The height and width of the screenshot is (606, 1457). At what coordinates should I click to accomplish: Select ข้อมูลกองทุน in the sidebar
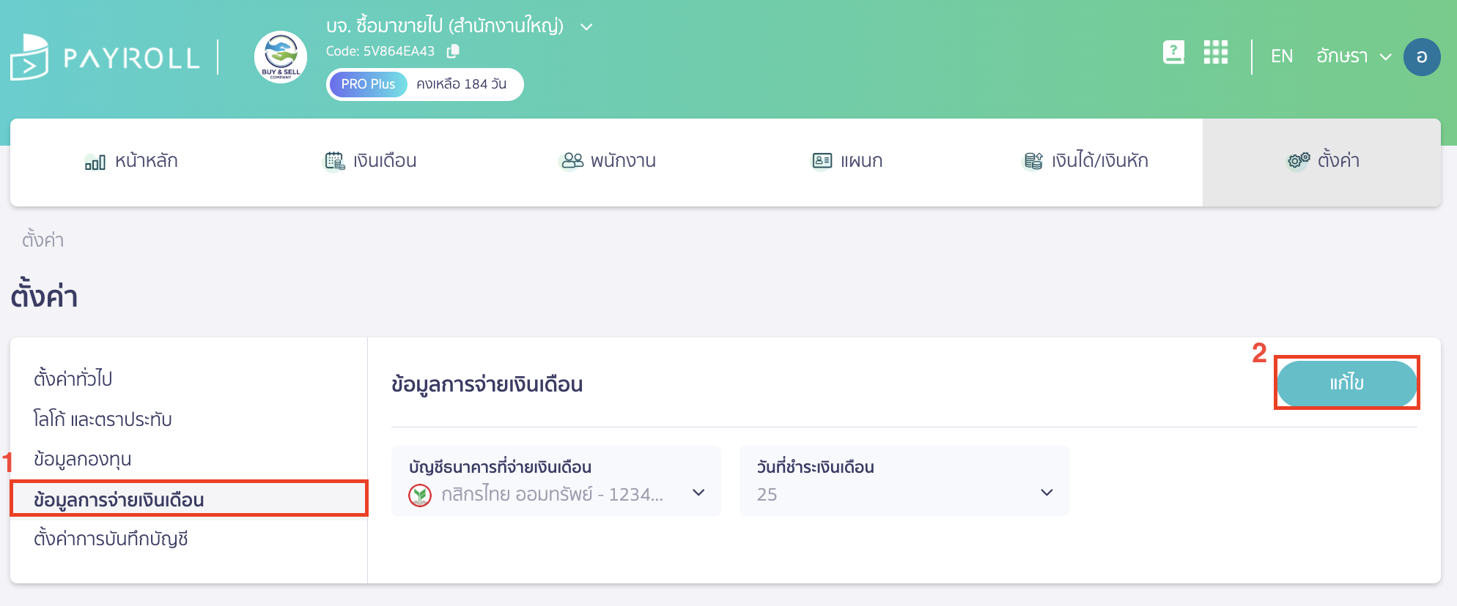tap(81, 459)
